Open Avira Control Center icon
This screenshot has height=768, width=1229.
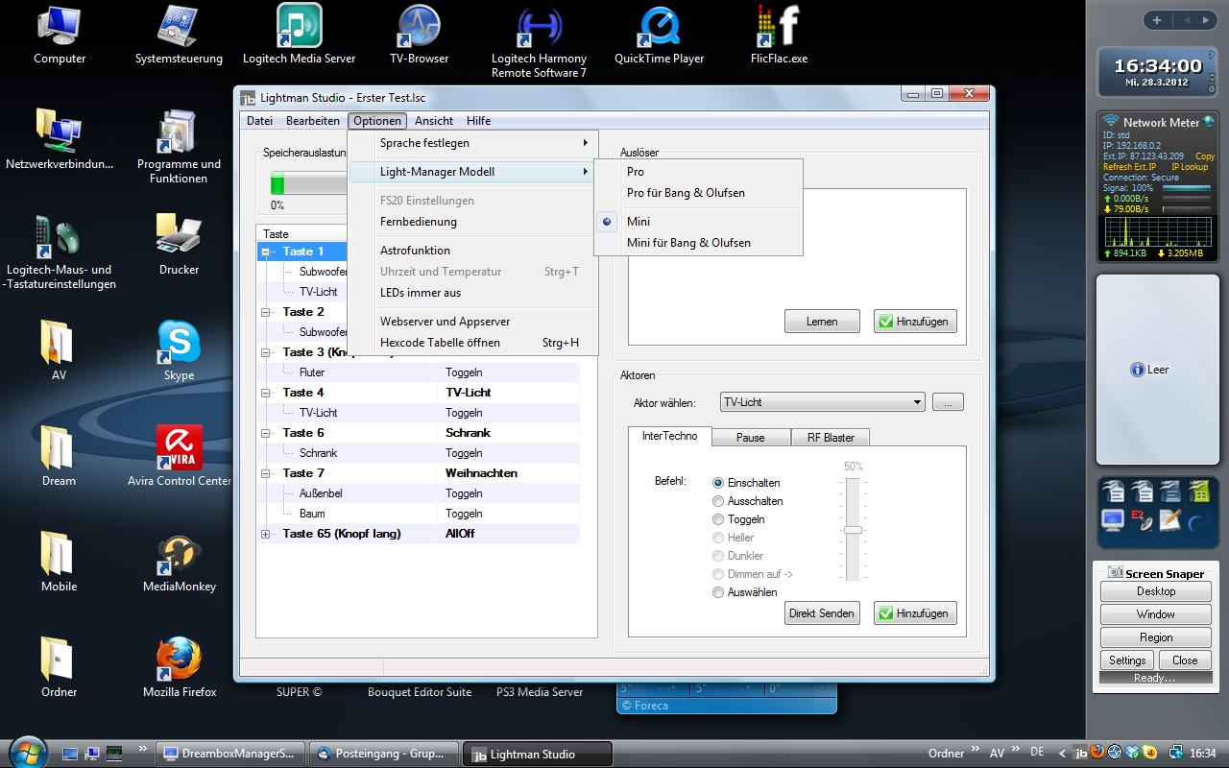pyautogui.click(x=179, y=449)
